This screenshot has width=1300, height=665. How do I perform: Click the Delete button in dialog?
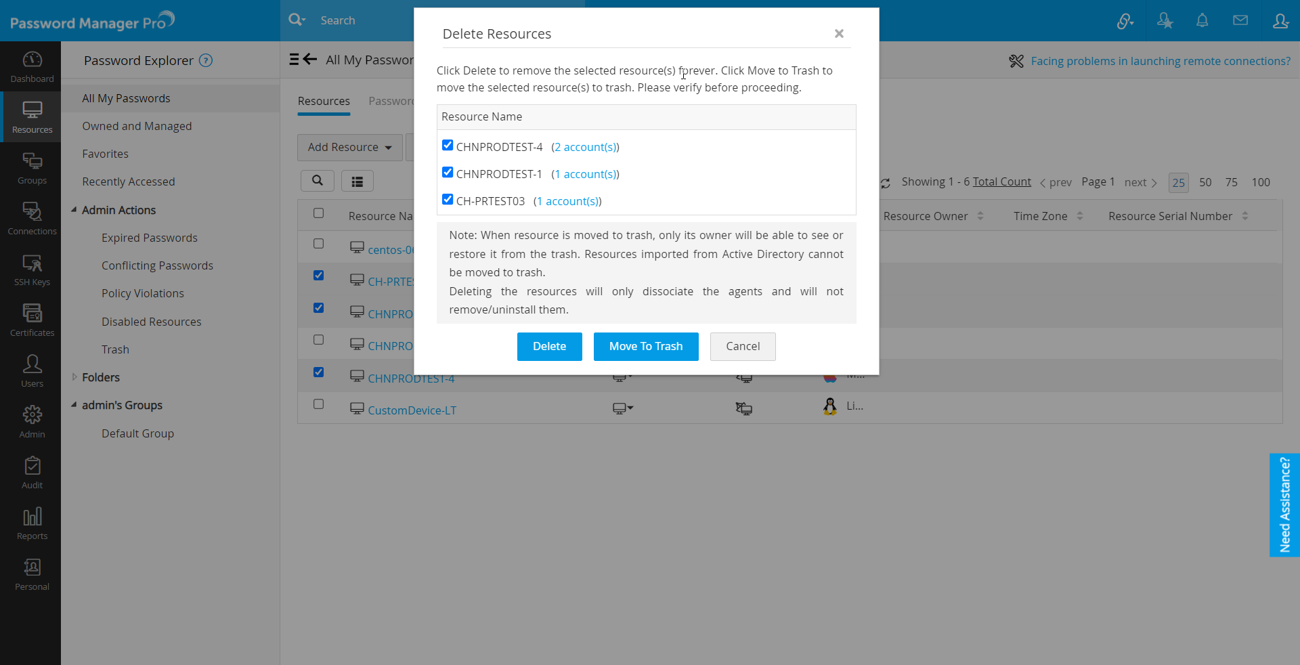[x=549, y=346]
